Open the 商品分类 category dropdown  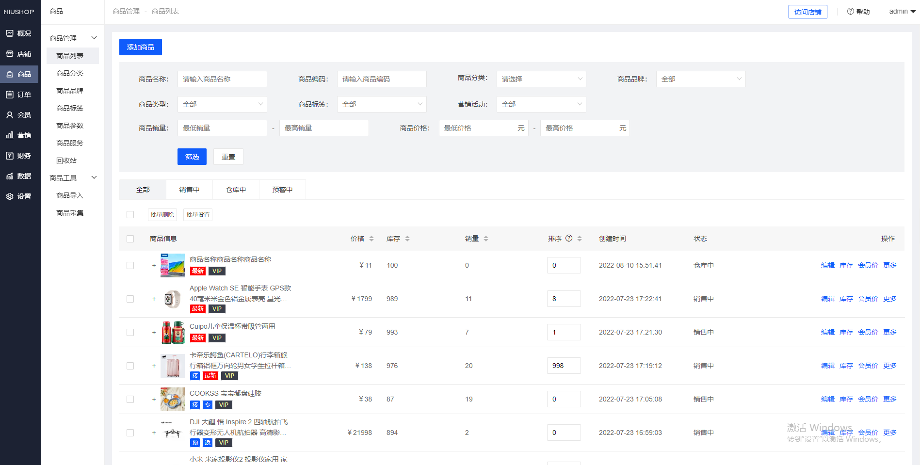point(541,79)
